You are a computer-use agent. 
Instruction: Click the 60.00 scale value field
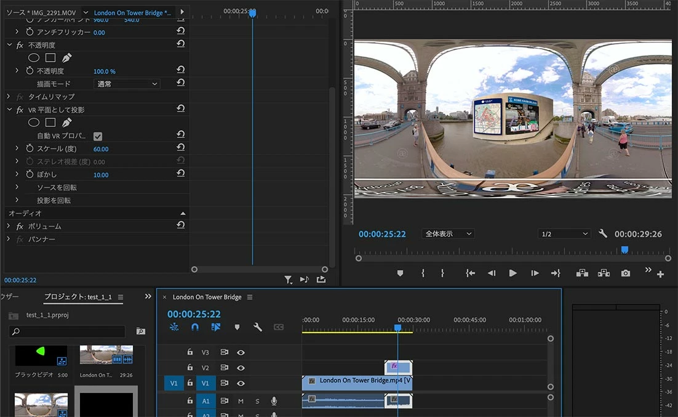[x=101, y=149]
